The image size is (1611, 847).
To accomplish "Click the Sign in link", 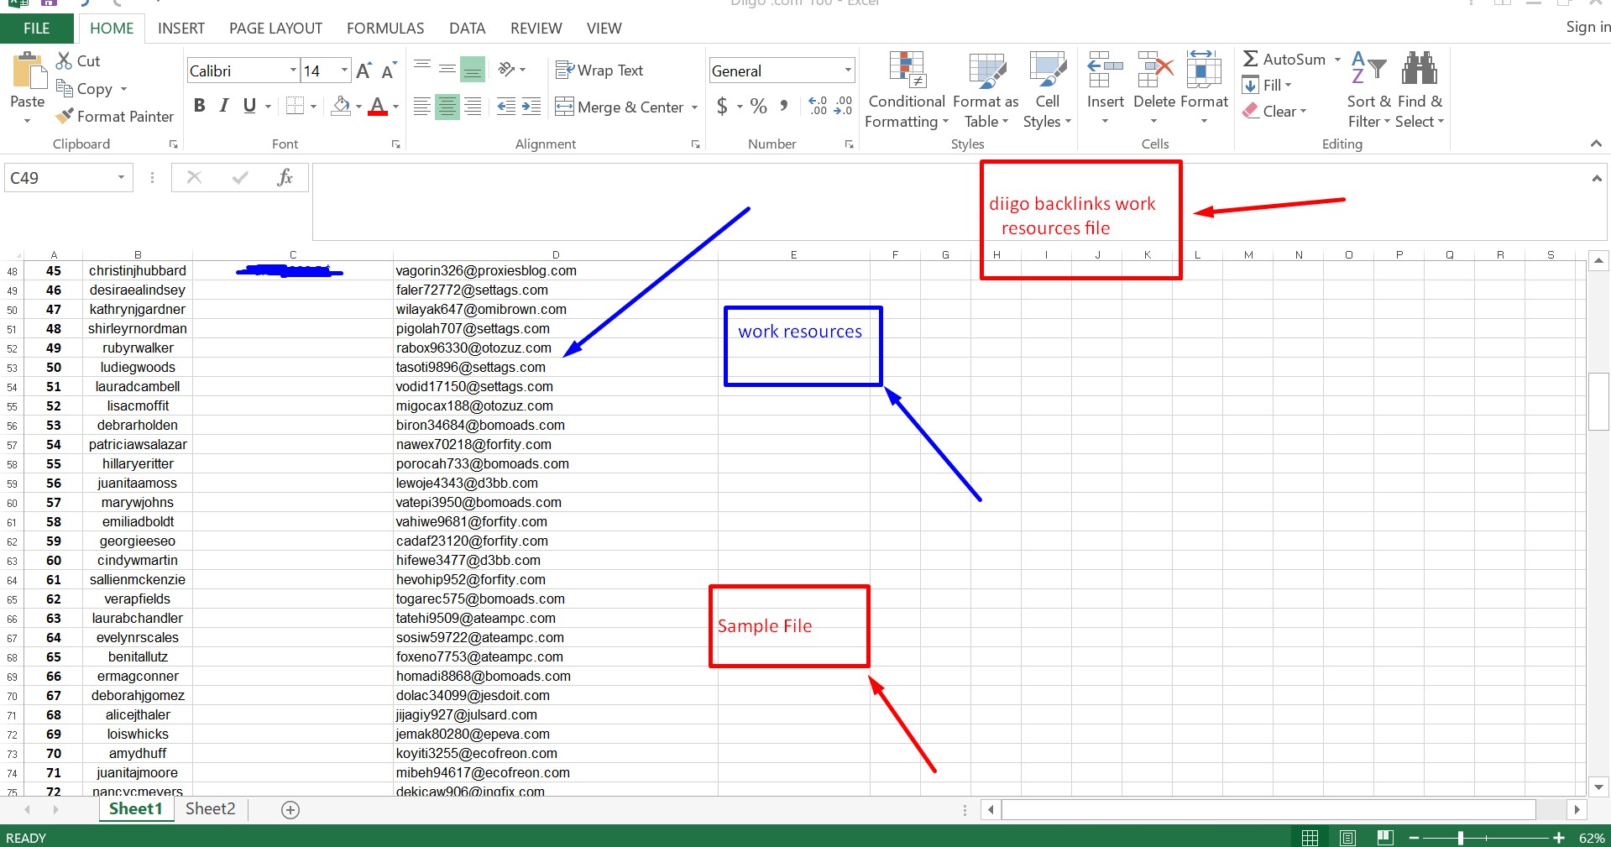I will 1587,27.
